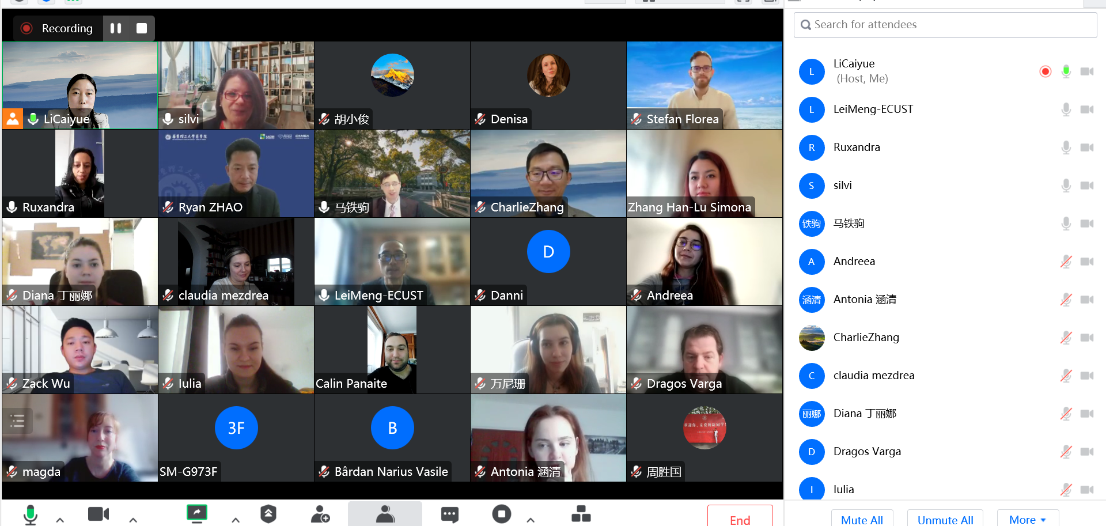Open the green Share Screen icon

197,513
